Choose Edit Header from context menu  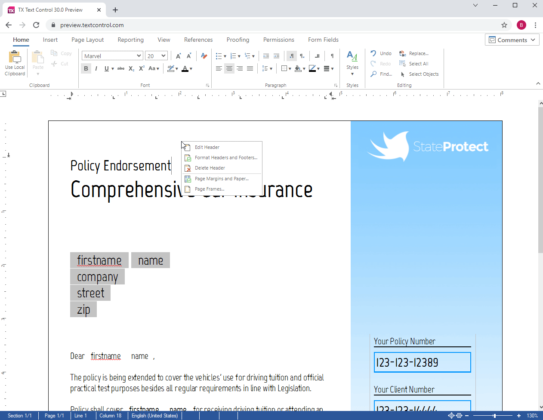click(x=207, y=147)
